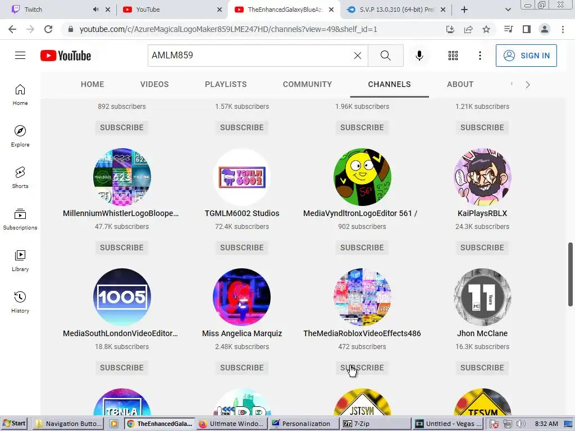575x431 pixels.
Task: Toggle Chrome side panel
Action: pos(527,29)
